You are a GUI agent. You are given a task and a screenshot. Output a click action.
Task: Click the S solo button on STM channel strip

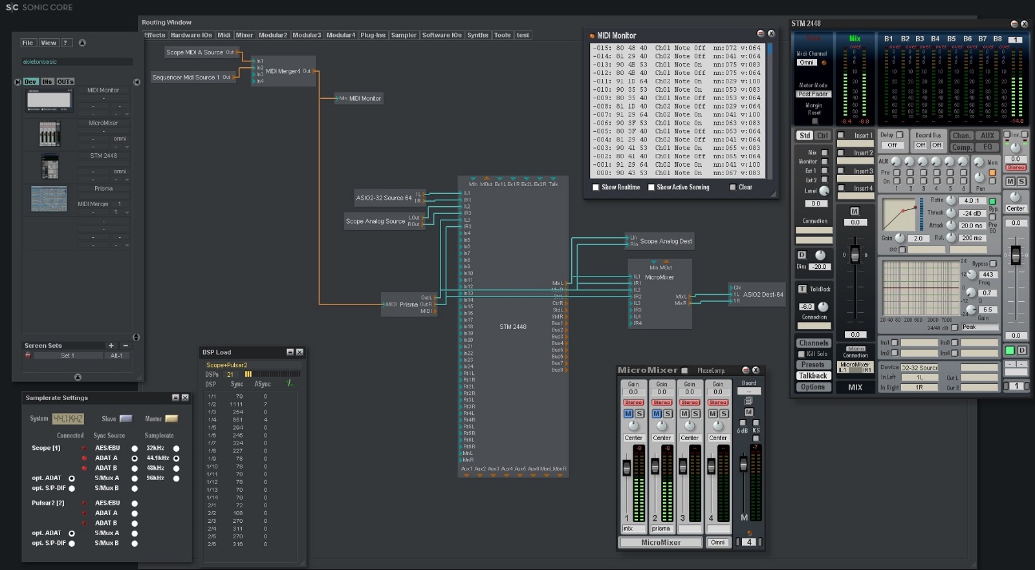coord(1021,182)
